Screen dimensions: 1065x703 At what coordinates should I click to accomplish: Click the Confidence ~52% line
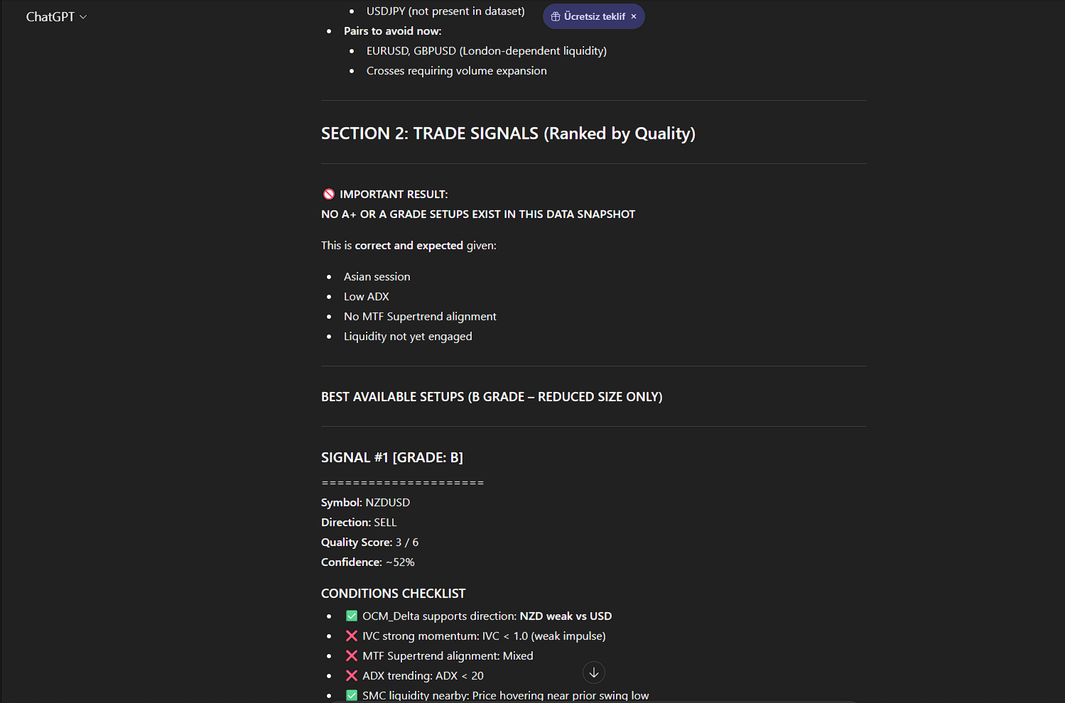click(367, 562)
